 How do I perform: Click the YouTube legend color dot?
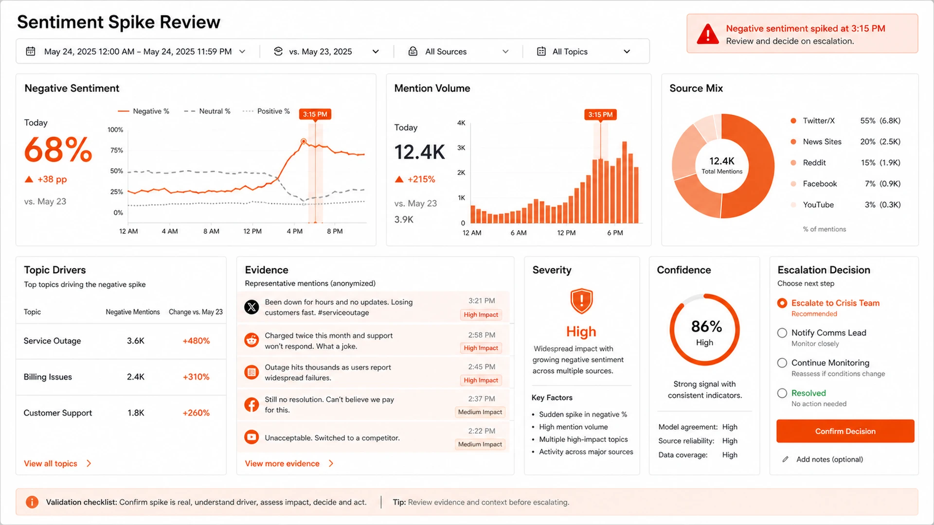tap(793, 205)
